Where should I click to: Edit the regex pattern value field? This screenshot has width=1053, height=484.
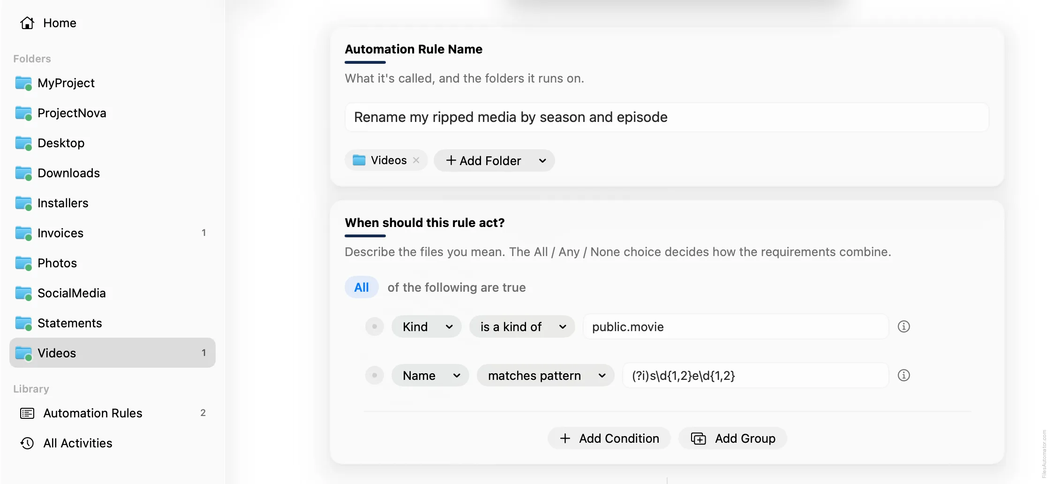755,376
